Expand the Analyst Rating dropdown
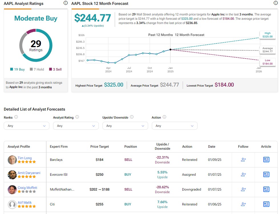 click(x=76, y=126)
